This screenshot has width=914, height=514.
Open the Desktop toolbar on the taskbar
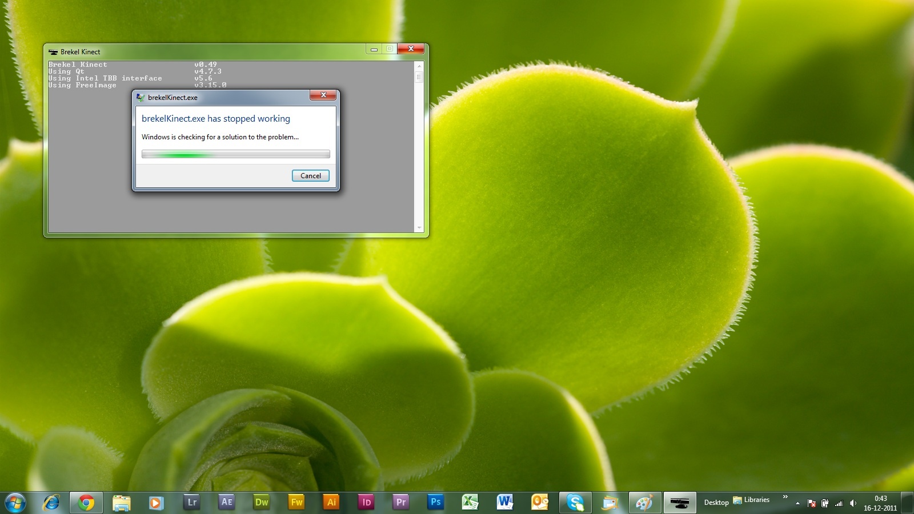(x=716, y=503)
